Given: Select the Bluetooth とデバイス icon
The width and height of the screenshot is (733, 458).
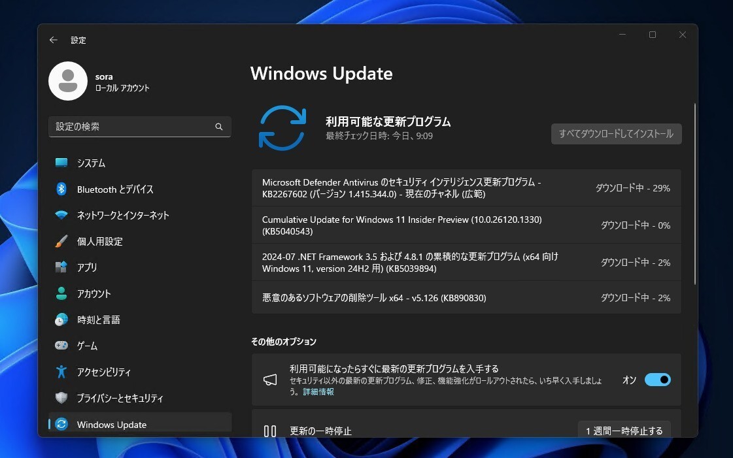Looking at the screenshot, I should [x=62, y=189].
